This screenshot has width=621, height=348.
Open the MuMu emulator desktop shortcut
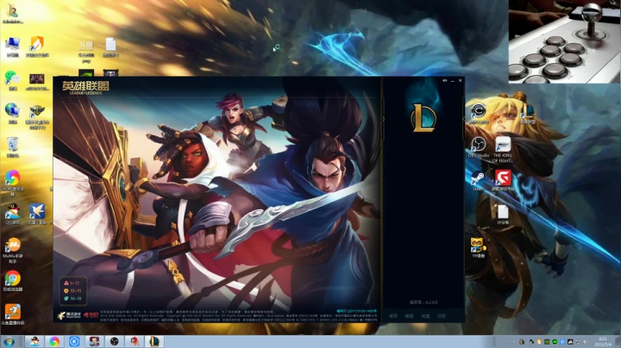[13, 250]
